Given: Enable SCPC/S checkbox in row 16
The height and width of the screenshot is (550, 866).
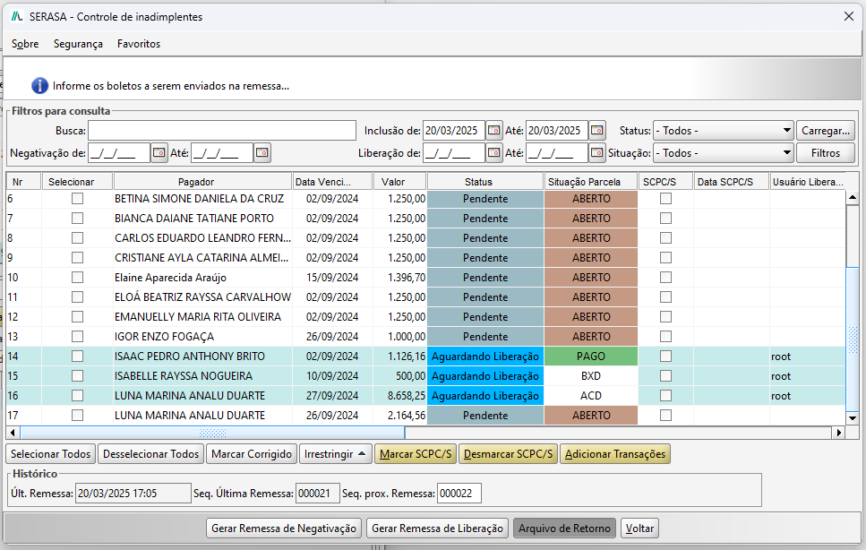Looking at the screenshot, I should (666, 396).
